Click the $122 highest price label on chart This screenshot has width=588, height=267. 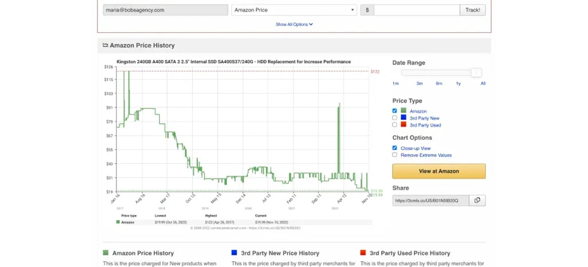[375, 72]
